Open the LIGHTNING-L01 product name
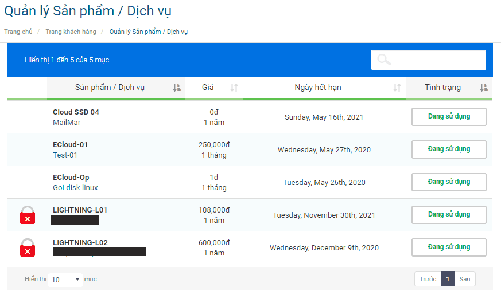501x303 pixels. tap(80, 210)
